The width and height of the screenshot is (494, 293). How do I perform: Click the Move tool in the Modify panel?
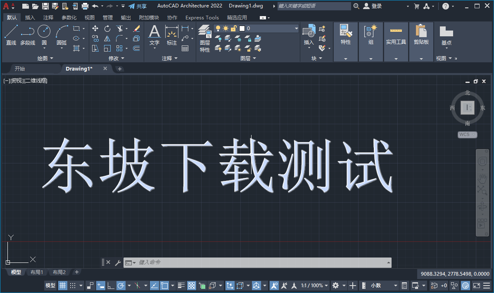point(95,28)
